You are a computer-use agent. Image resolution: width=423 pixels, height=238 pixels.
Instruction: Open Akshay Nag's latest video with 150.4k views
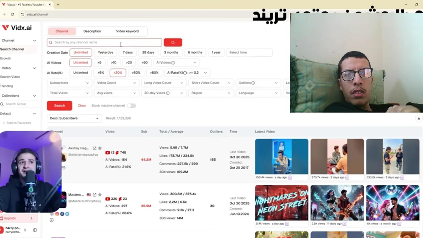[x=282, y=156]
